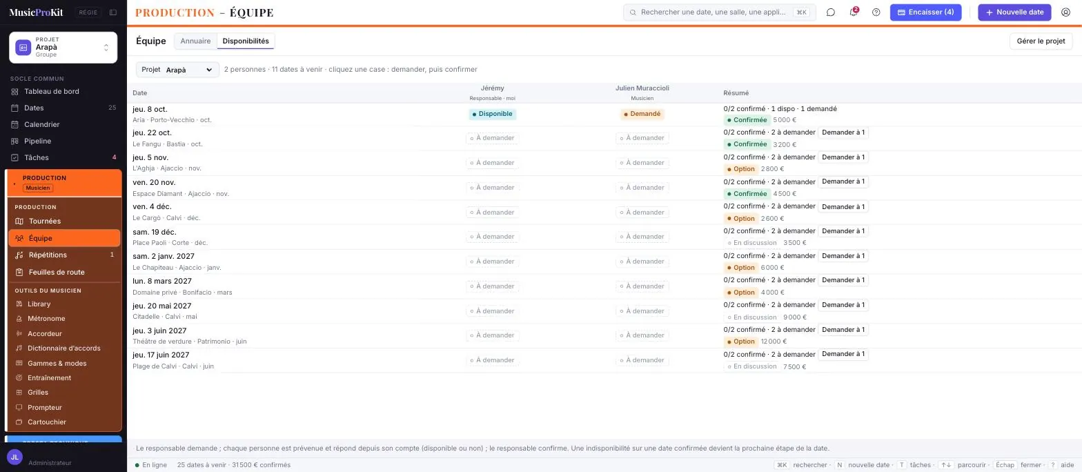Viewport: 1082px width, 472px height.
Task: Collapse the sidebar with the panel icon
Action: [113, 12]
